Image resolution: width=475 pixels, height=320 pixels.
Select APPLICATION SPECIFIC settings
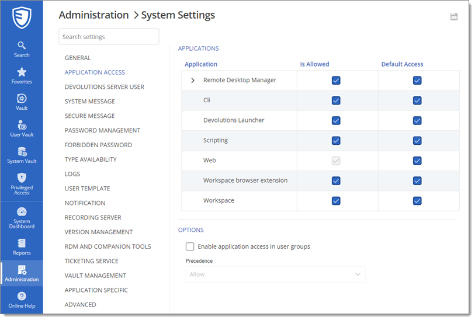[96, 290]
